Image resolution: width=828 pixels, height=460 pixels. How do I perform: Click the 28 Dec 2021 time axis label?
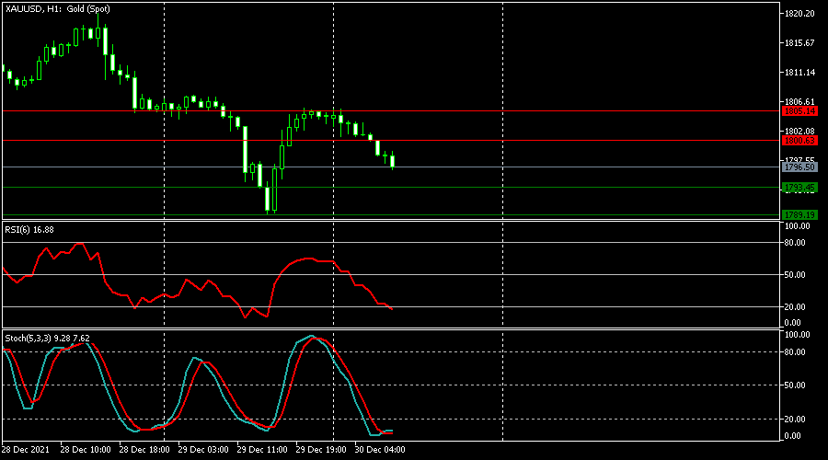point(26,450)
